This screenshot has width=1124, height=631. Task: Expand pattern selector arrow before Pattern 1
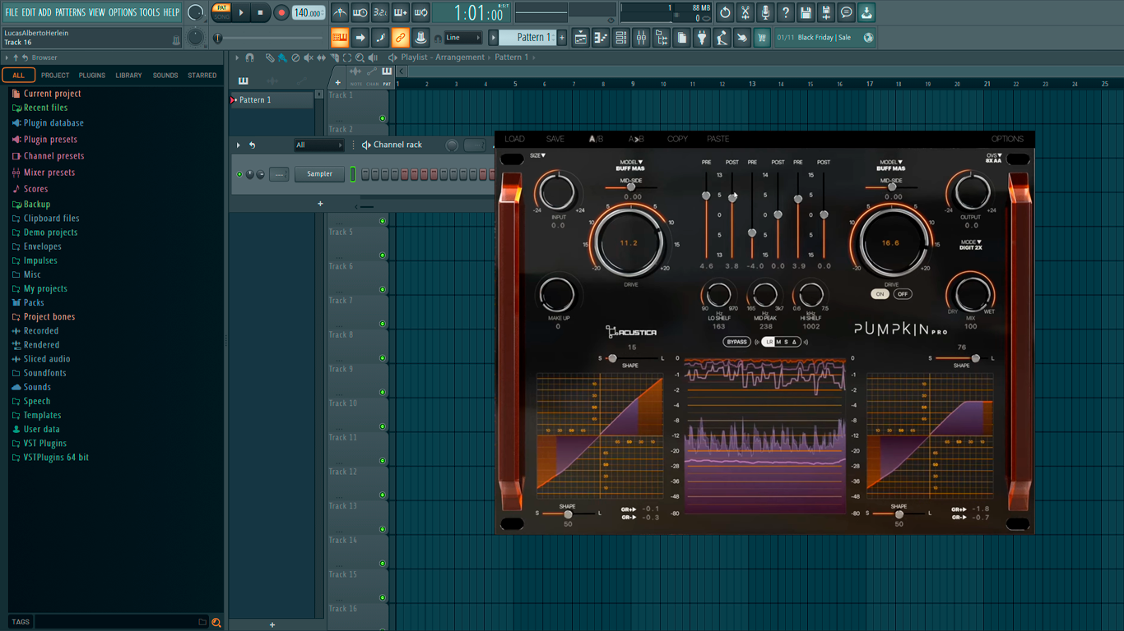(x=494, y=38)
